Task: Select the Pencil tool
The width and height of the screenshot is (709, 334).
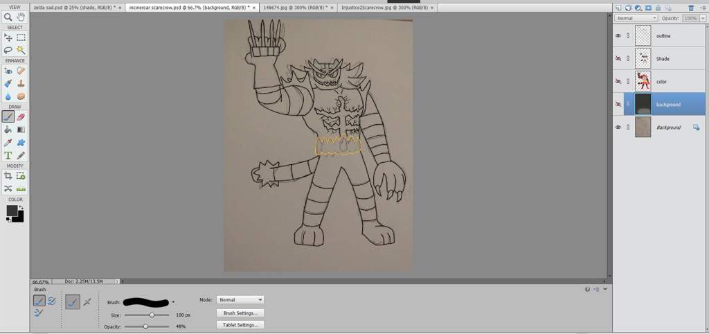Action: pos(21,155)
